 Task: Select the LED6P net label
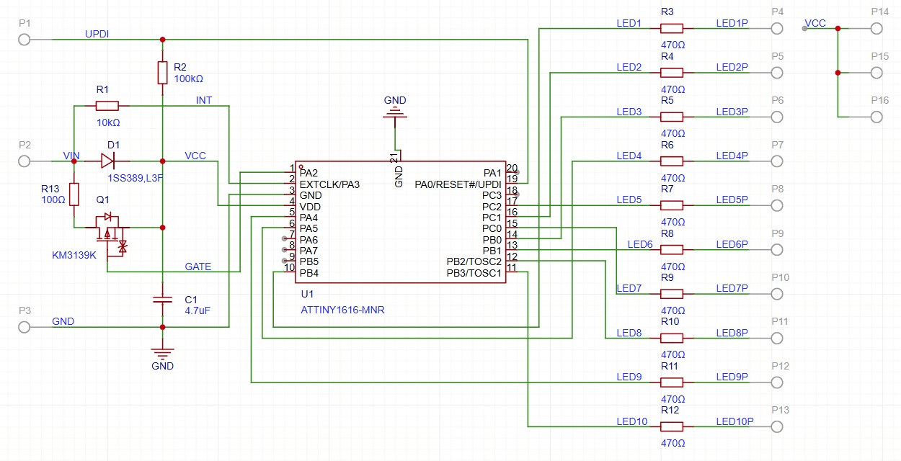point(732,244)
